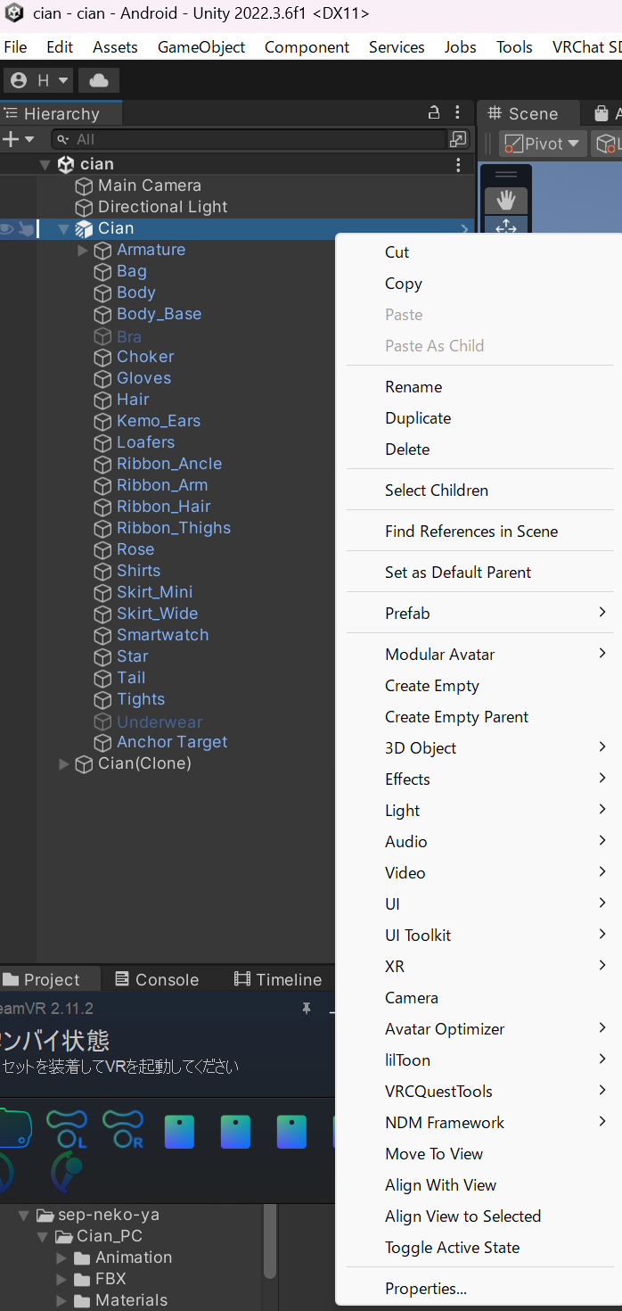Click the cloud services icon in toolbar

[99, 80]
